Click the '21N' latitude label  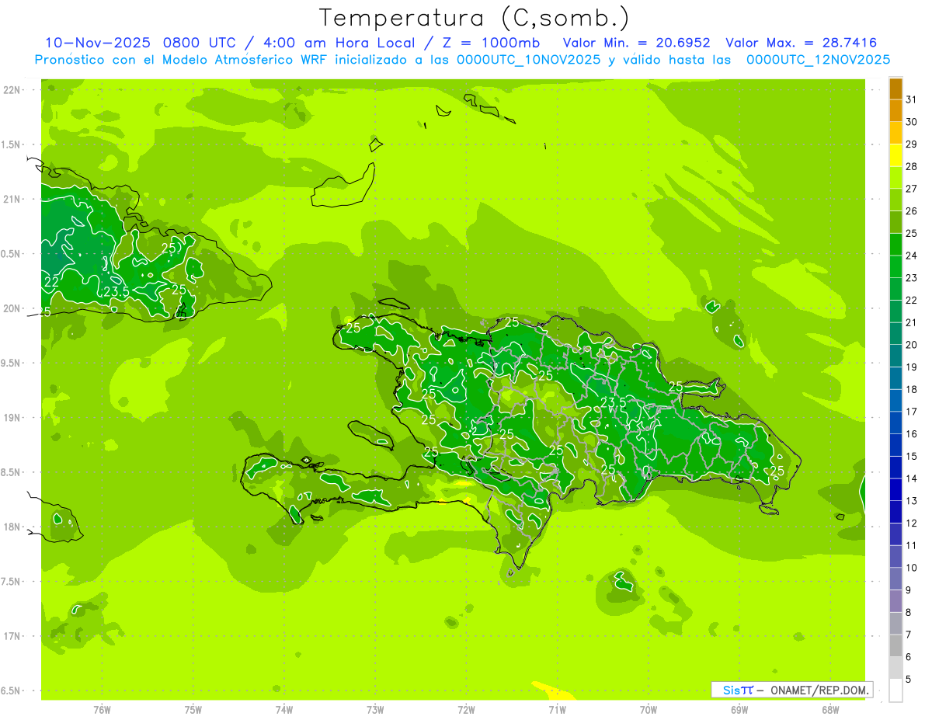12,199
